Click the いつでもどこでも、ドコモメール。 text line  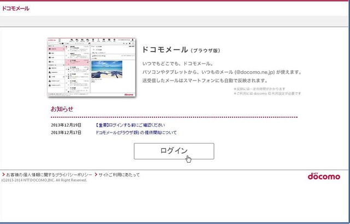click(178, 64)
